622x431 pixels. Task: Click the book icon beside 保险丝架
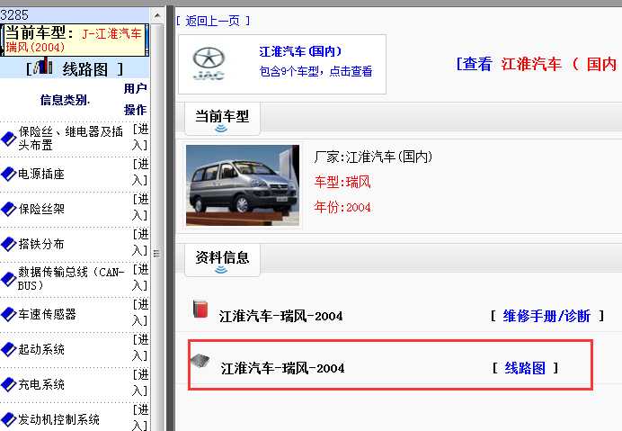pos(8,209)
